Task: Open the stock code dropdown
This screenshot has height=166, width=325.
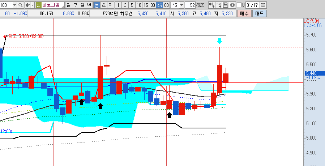Action: pyautogui.click(x=14, y=5)
